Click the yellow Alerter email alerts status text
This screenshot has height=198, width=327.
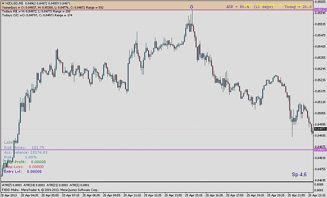click(x=277, y=5)
